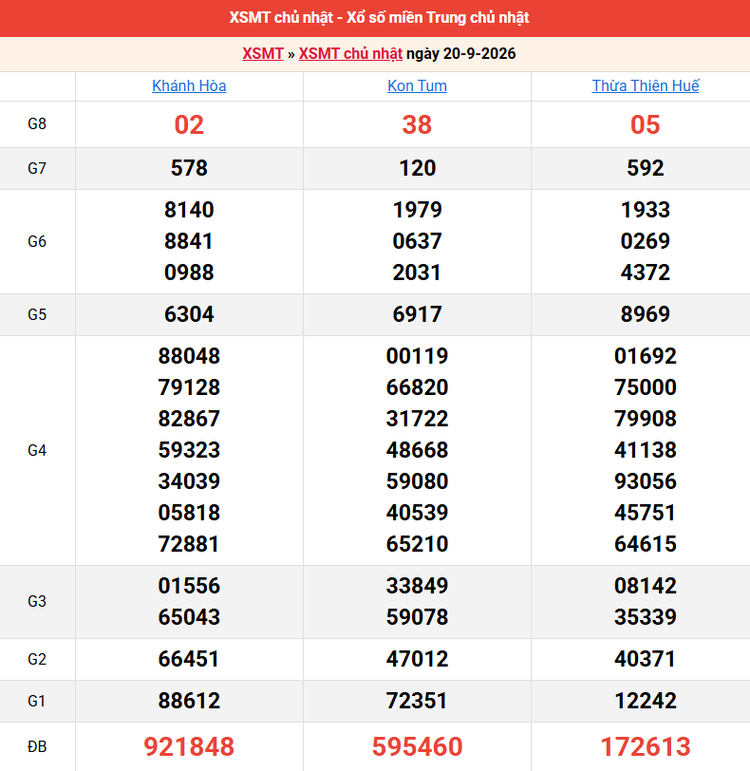Click G6 result 1979

tap(418, 210)
